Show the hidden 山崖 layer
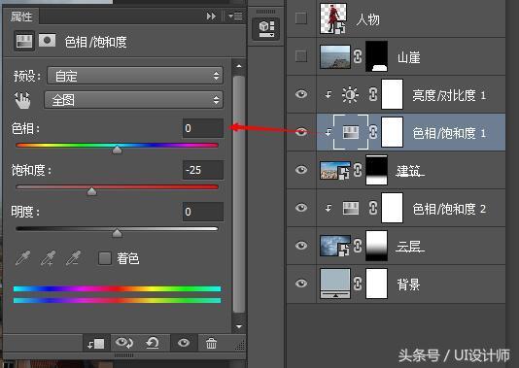Image resolution: width=519 pixels, height=368 pixels. (301, 56)
